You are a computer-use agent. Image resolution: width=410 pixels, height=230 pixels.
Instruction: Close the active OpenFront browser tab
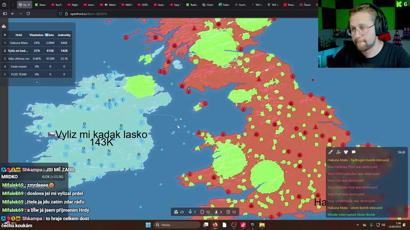click(29, 5)
